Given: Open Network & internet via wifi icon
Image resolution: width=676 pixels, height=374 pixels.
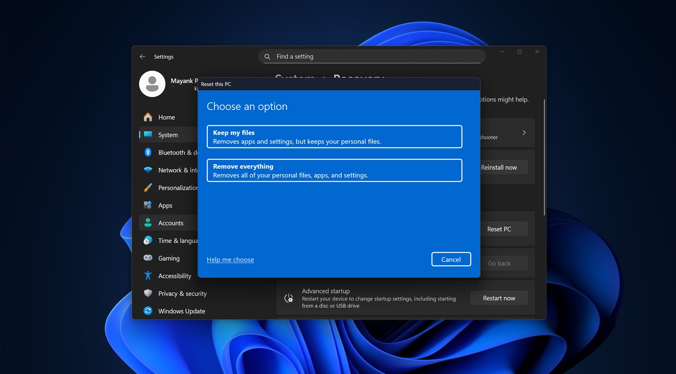Looking at the screenshot, I should (x=148, y=170).
